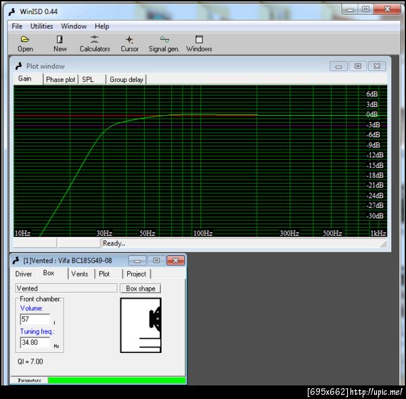The height and width of the screenshot is (399, 406).
Task: Click the Tuning freq. field showing 34.80
Action: pos(35,343)
